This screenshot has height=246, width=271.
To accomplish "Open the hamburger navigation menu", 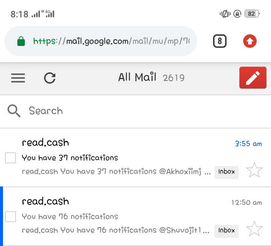I will point(18,78).
